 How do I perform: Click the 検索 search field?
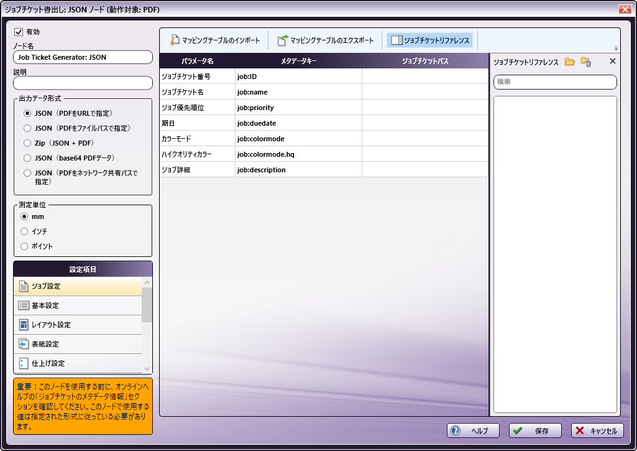point(555,81)
